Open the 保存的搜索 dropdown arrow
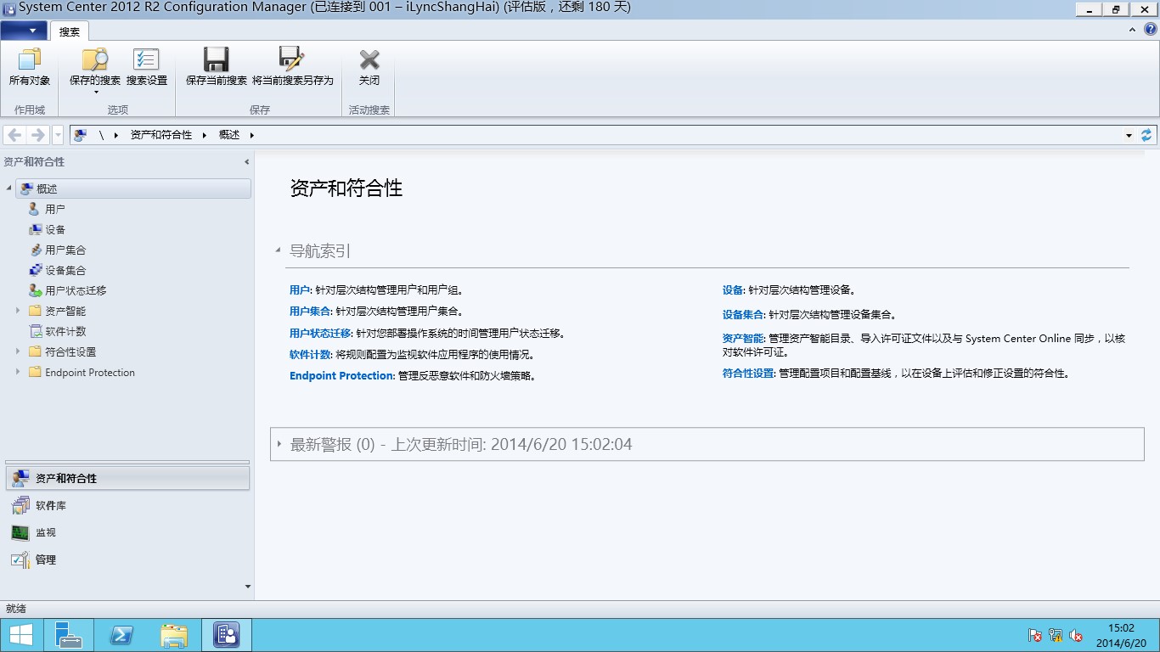1160x652 pixels. [x=95, y=93]
